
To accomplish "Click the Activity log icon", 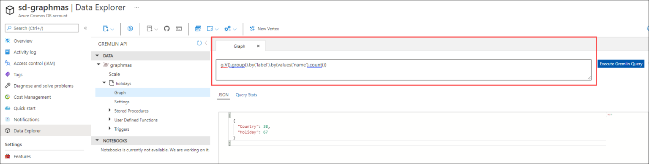I will [7, 52].
